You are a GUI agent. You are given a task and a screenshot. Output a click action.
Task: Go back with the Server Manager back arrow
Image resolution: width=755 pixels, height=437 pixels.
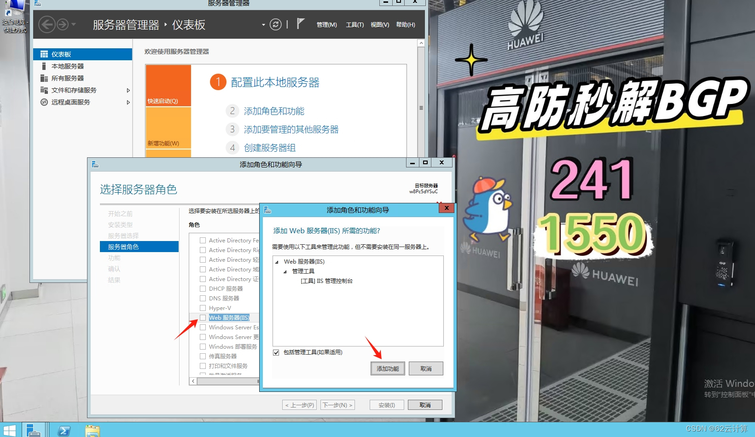click(x=46, y=24)
